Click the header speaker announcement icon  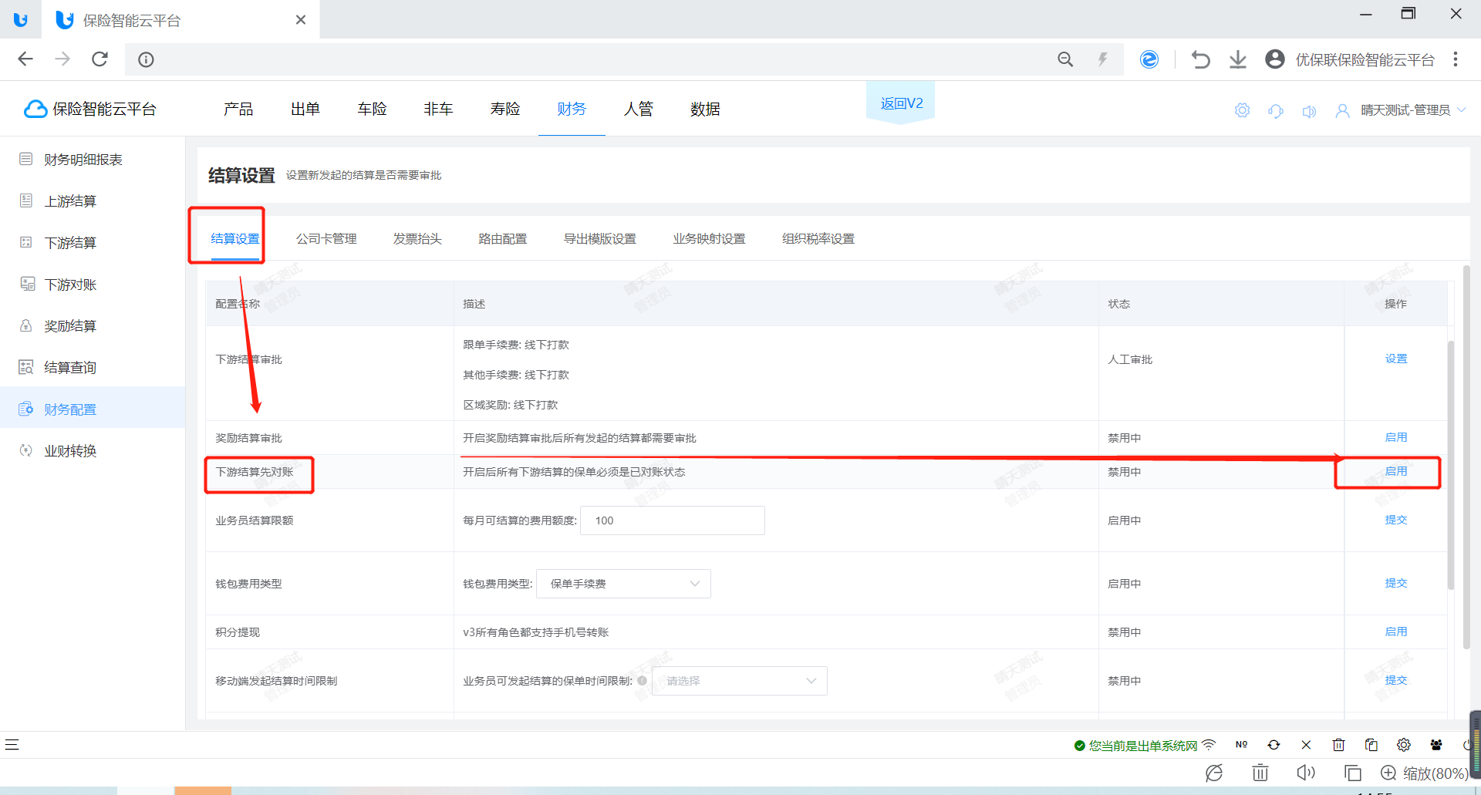tap(1309, 111)
